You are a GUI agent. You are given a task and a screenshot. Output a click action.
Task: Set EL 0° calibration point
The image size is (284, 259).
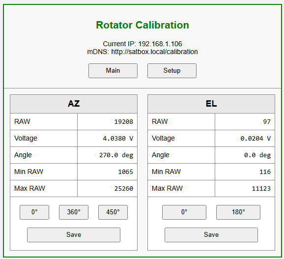tap(184, 212)
